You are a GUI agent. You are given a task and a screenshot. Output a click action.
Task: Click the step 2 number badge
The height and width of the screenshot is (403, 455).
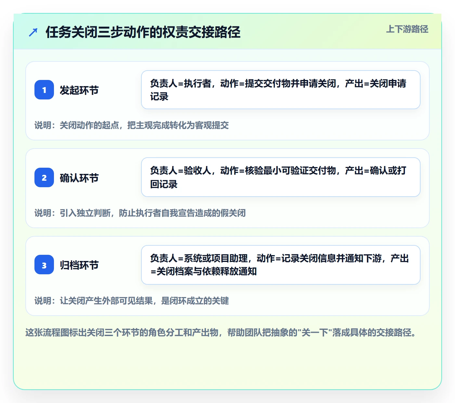(x=44, y=177)
